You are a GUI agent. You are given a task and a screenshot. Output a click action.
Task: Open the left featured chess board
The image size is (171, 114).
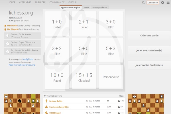(22, 104)
